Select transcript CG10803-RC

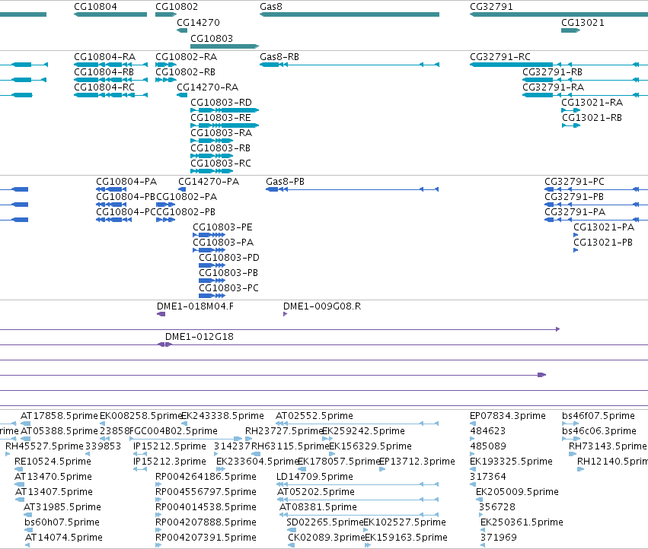[212, 171]
